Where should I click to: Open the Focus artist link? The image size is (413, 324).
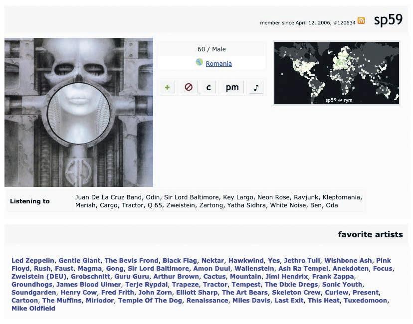click(383, 269)
